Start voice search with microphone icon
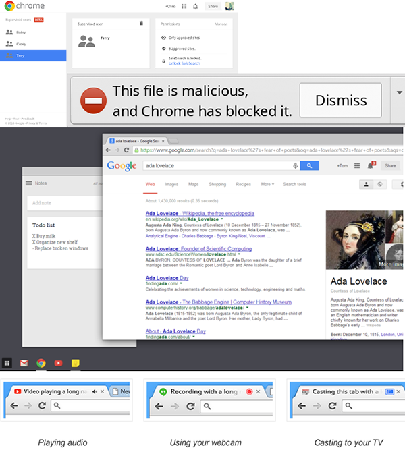 click(296, 166)
